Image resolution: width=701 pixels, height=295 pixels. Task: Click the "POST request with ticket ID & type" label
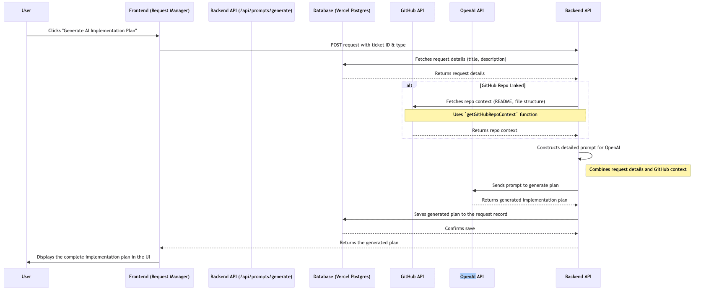tap(368, 45)
